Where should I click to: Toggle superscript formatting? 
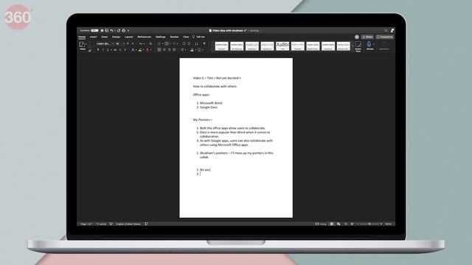125,50
